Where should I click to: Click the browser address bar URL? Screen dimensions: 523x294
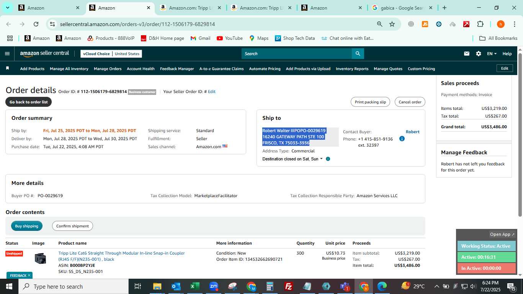click(x=137, y=24)
